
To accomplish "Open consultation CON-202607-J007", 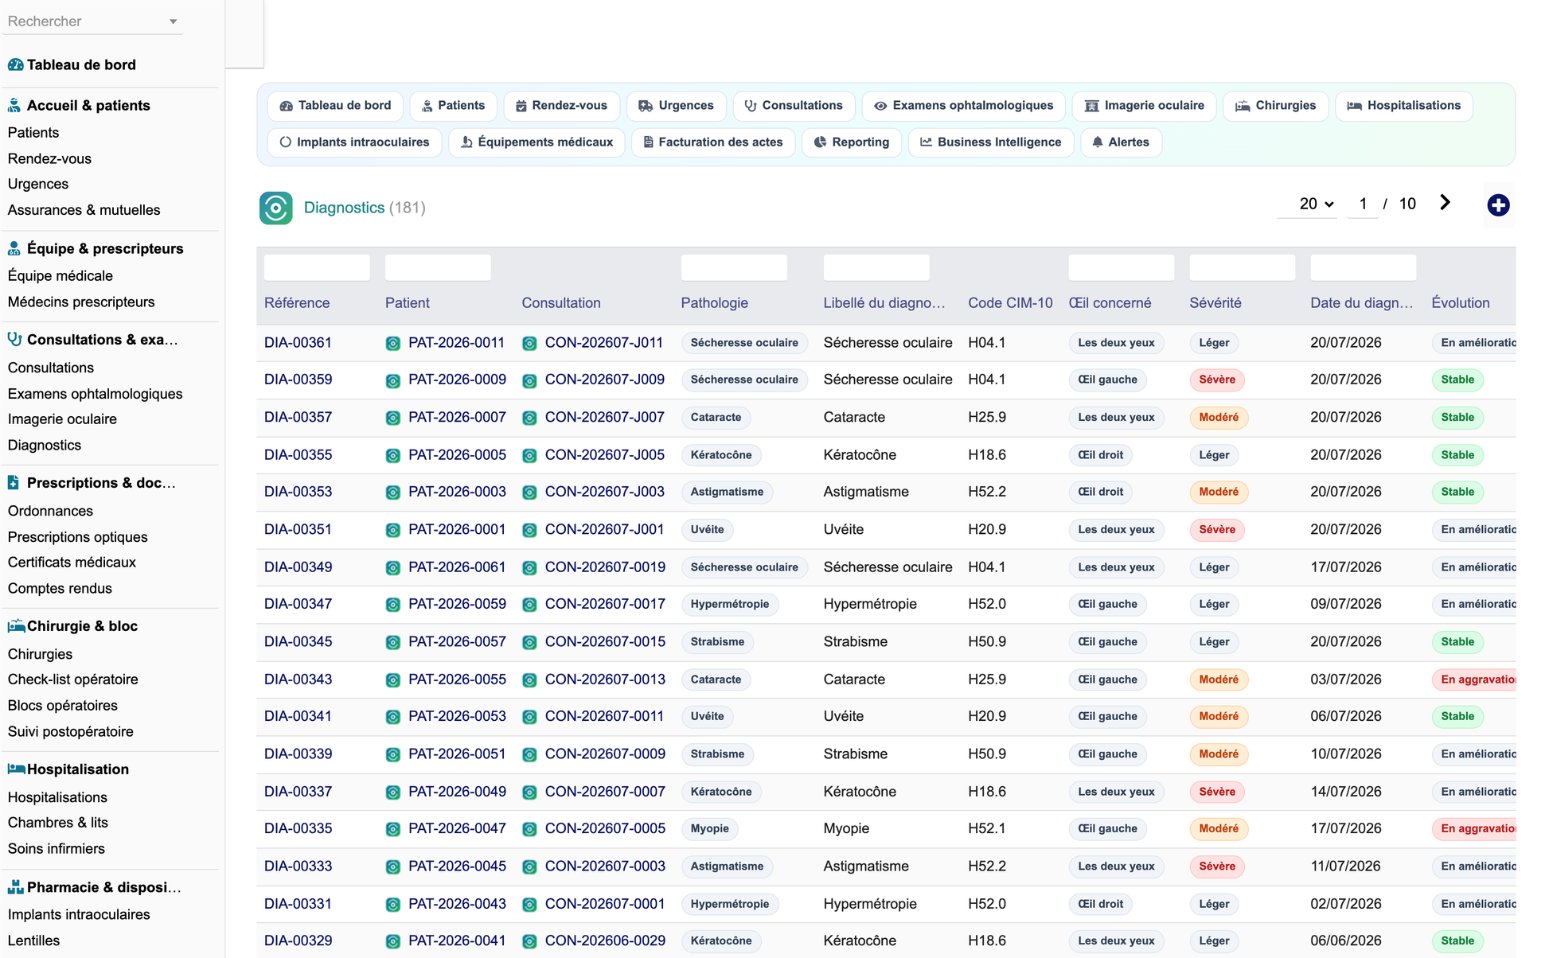I will pos(604,417).
